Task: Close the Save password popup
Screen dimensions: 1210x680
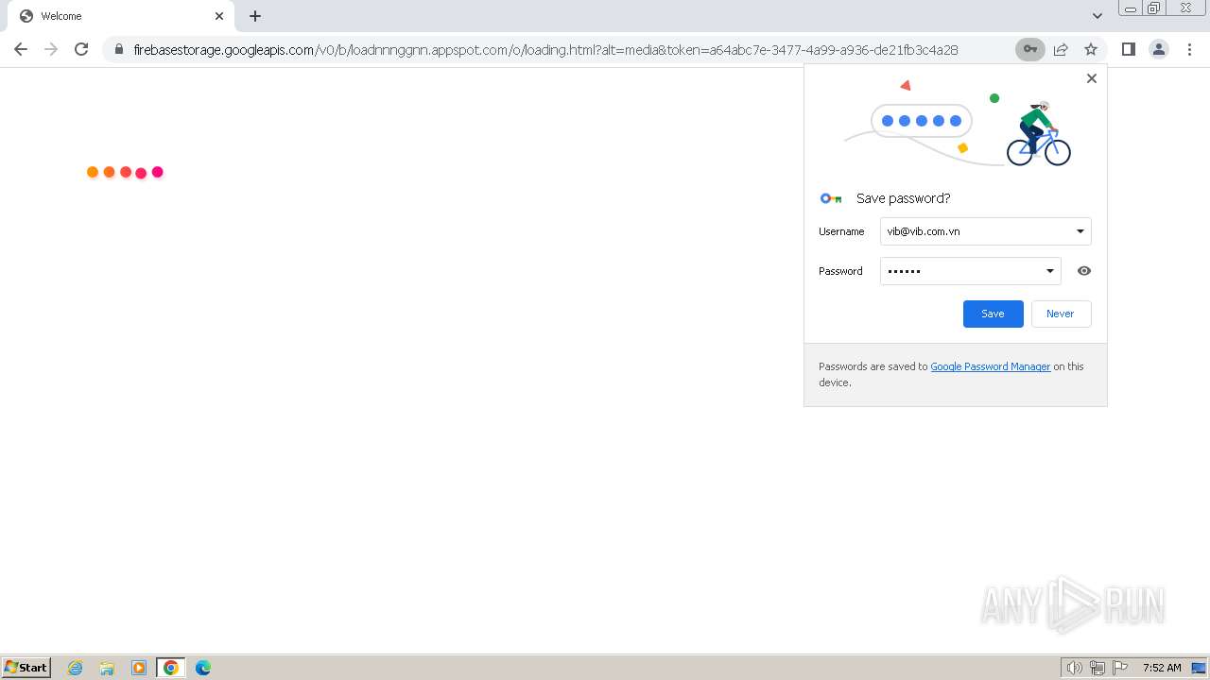Action: (1092, 78)
